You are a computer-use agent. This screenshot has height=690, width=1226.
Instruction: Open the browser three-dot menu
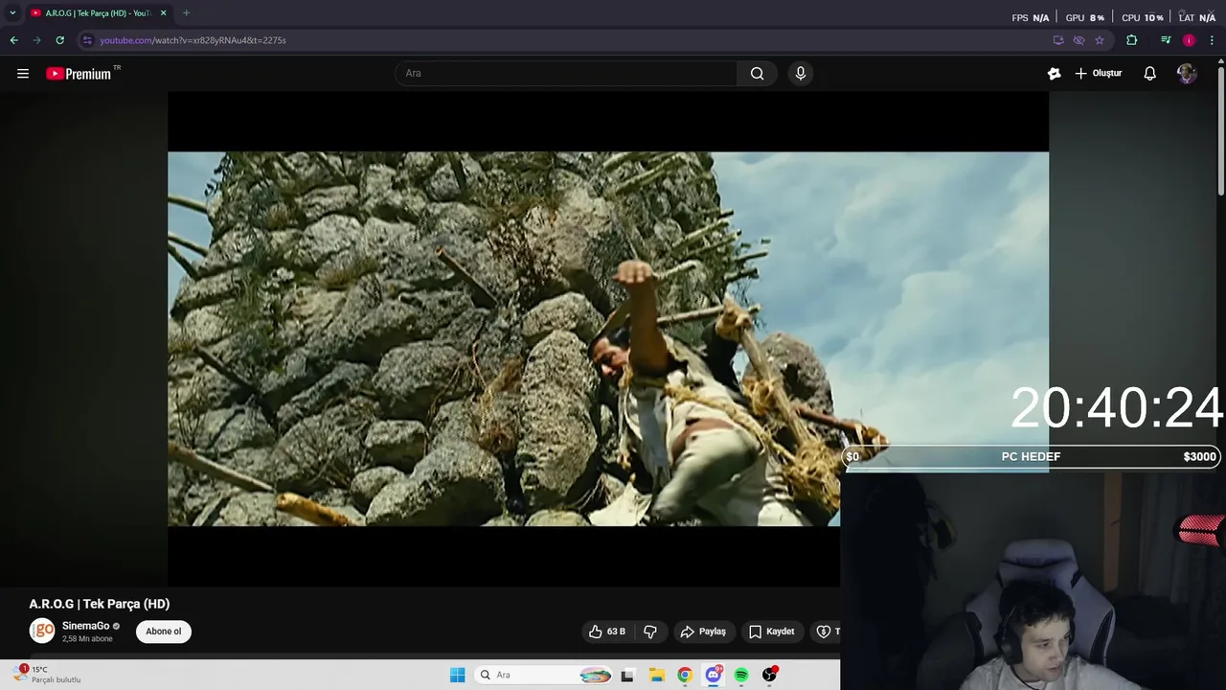(x=1212, y=40)
